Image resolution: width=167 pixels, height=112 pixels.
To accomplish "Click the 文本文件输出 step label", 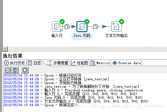I will [x=116, y=35].
